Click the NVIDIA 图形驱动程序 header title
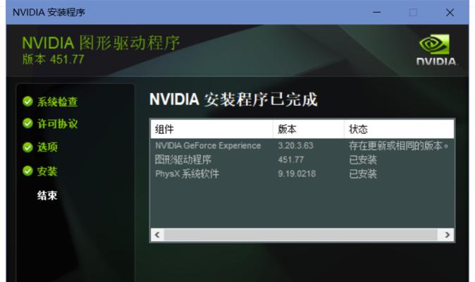Image resolution: width=475 pixels, height=282 pixels. tap(101, 43)
